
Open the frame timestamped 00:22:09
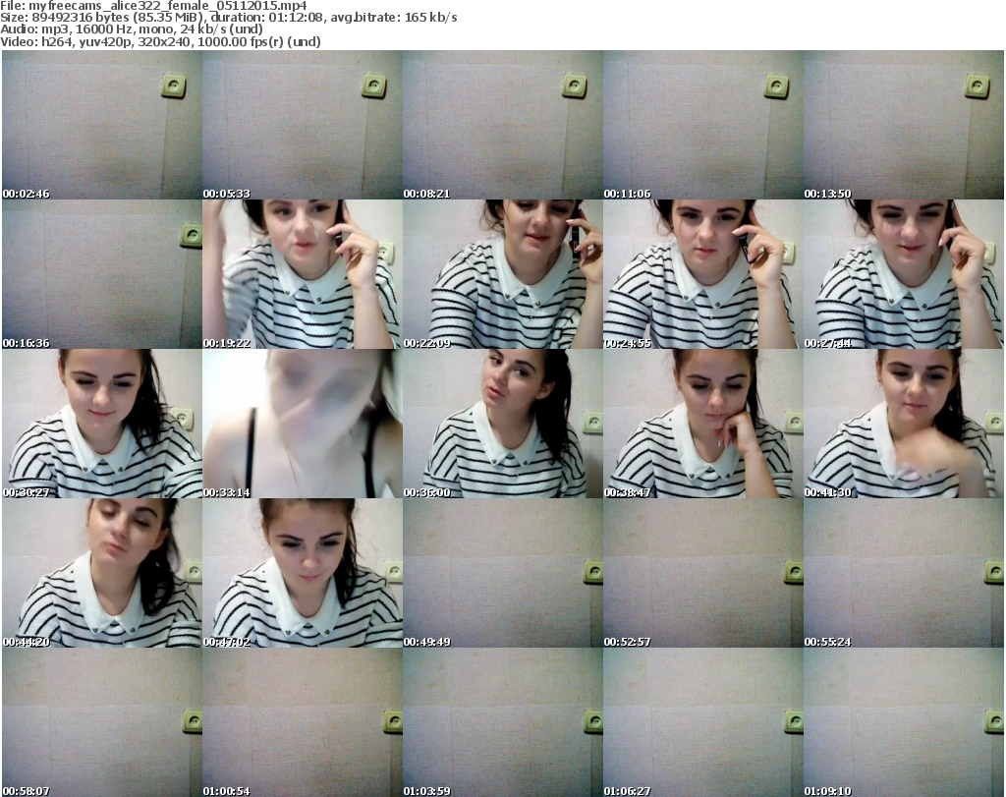[502, 274]
